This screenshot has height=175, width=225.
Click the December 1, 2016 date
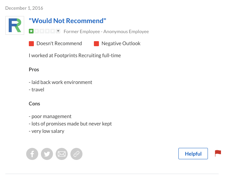(24, 8)
